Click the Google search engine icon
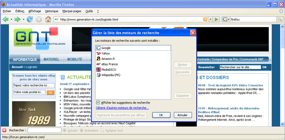Screen dimensions: 285x140 [x=225, y=19]
